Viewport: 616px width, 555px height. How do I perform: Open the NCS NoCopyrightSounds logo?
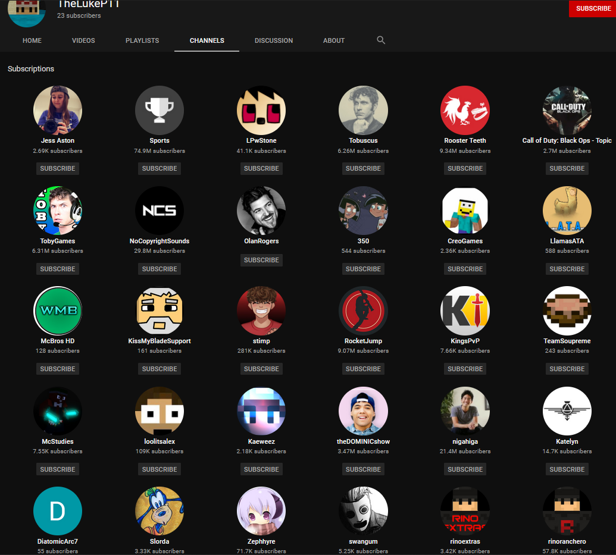click(x=160, y=211)
